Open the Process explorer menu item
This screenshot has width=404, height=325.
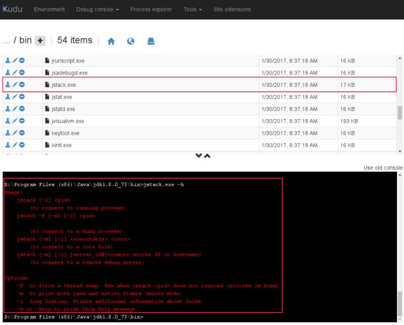(x=151, y=9)
